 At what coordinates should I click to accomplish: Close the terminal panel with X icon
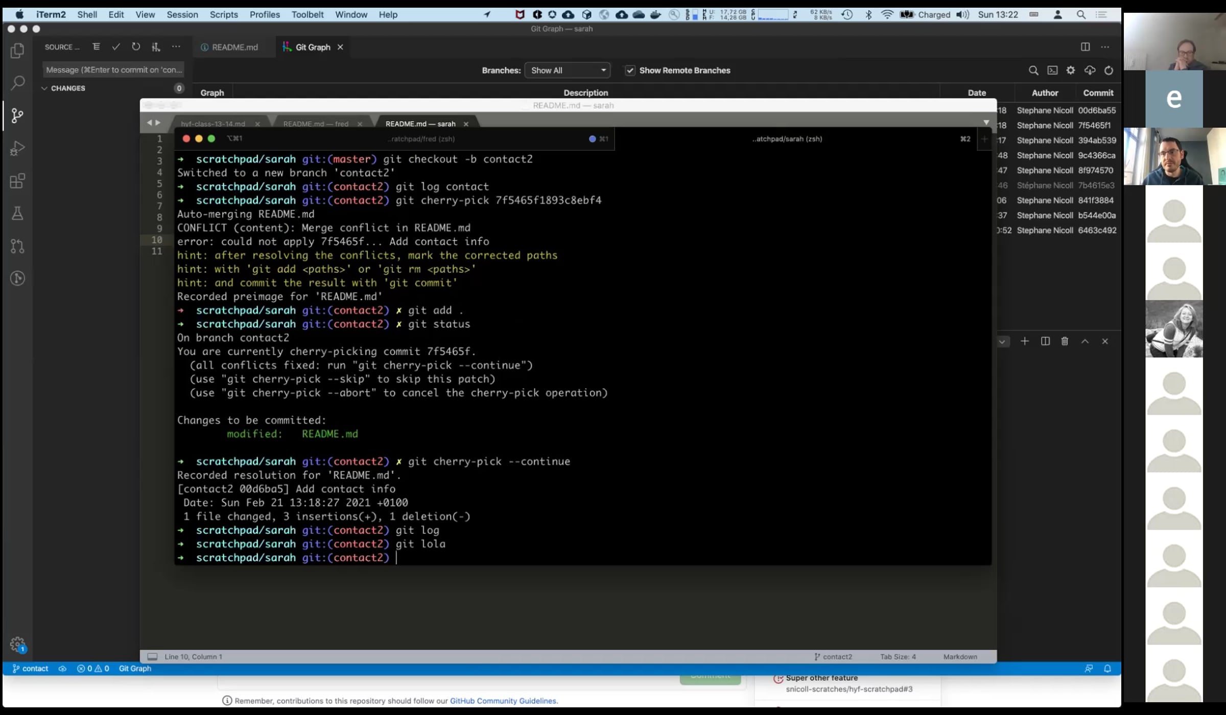tap(1105, 341)
